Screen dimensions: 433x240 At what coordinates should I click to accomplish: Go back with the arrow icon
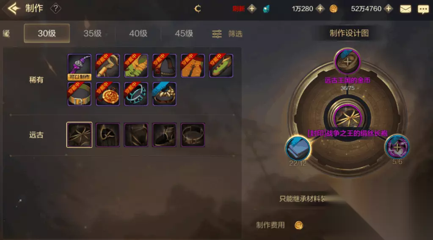(14, 8)
